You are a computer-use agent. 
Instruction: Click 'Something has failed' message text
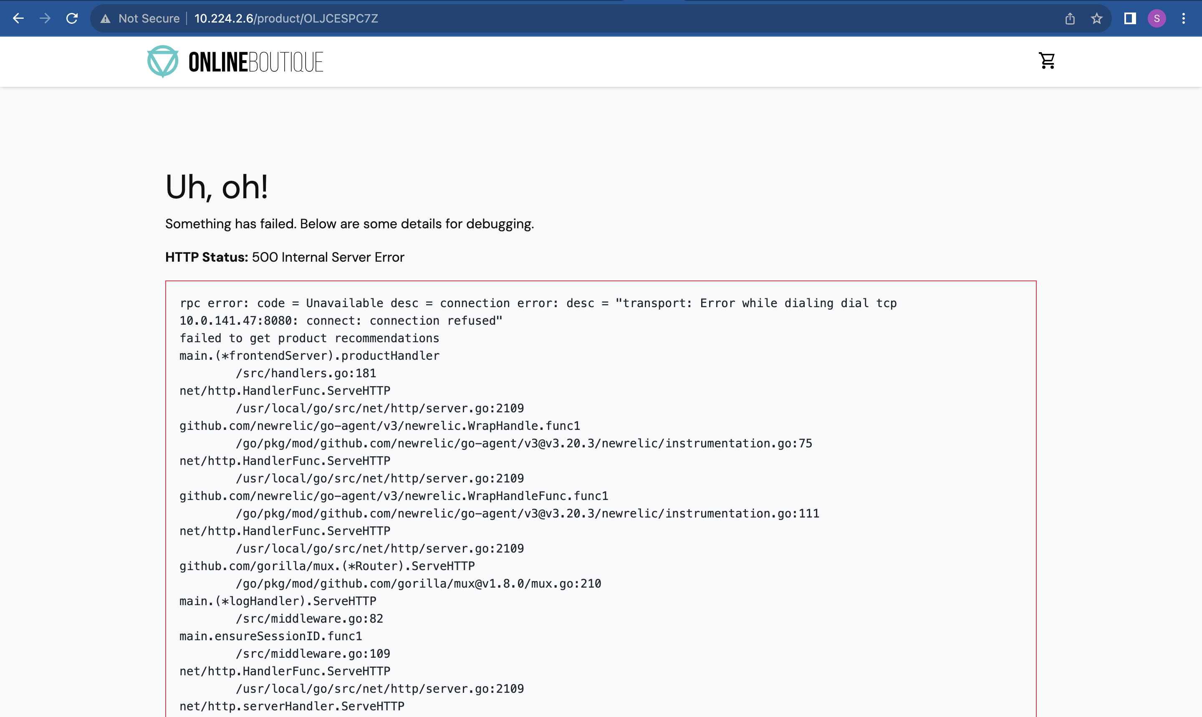point(349,224)
